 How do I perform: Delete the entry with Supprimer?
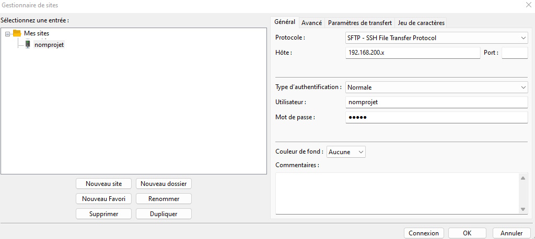click(x=103, y=214)
